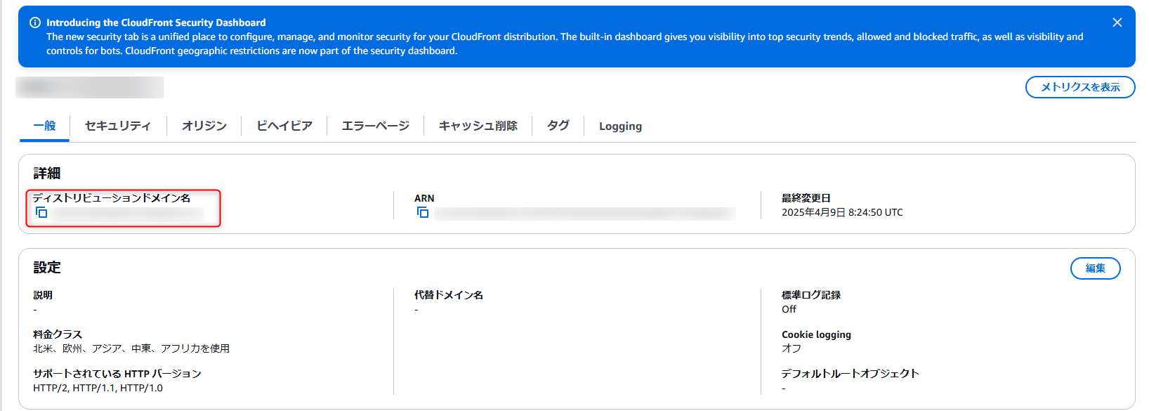Click the blurred distribution title heading
This screenshot has width=1149, height=411.
pyautogui.click(x=90, y=87)
